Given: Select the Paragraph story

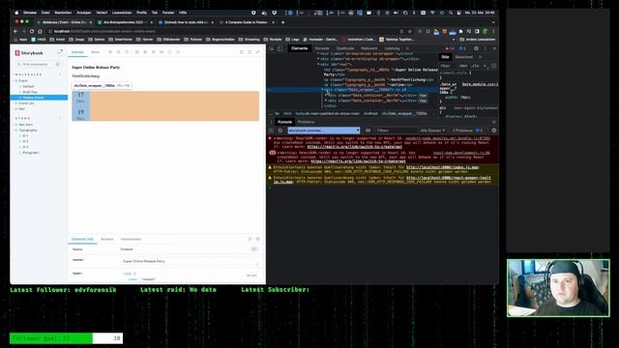Looking at the screenshot, I should [30, 153].
